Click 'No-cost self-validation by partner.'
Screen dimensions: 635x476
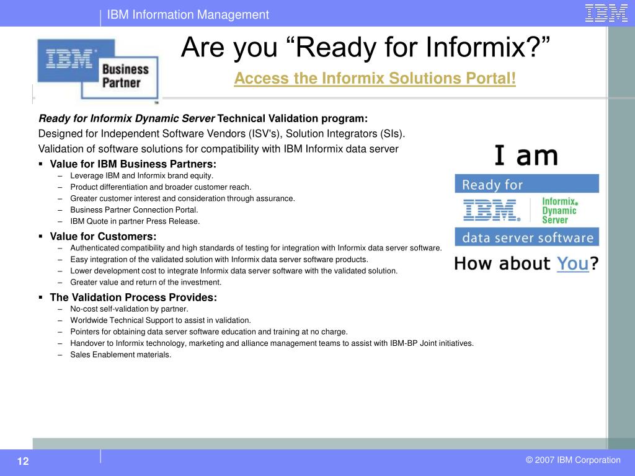129,309
